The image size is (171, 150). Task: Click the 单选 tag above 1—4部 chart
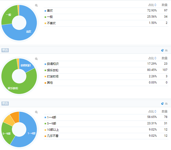click(x=5, y=103)
